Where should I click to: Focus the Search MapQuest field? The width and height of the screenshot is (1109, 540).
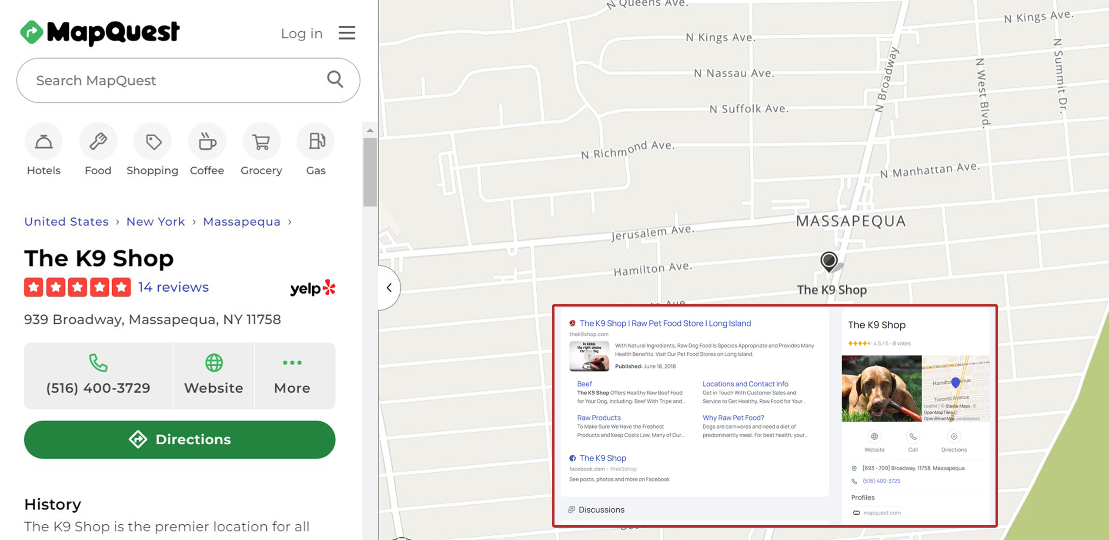coord(174,80)
